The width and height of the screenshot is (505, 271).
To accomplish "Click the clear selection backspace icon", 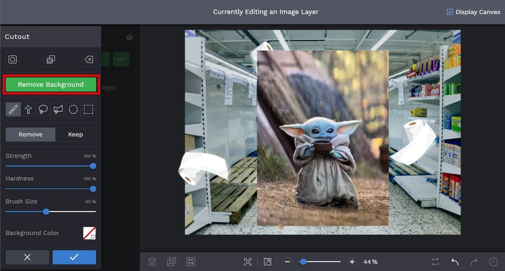I will pos(89,60).
